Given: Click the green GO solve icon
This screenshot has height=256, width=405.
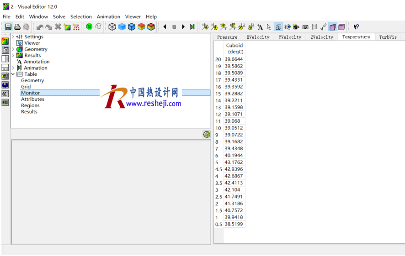Looking at the screenshot, I should pos(89,27).
